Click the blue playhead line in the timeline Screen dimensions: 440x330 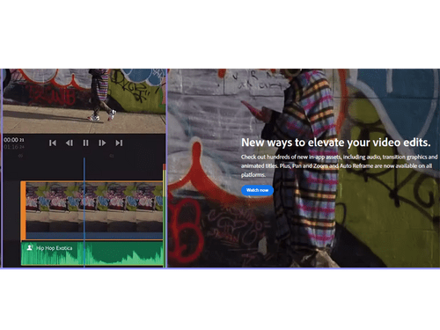[x=84, y=212]
